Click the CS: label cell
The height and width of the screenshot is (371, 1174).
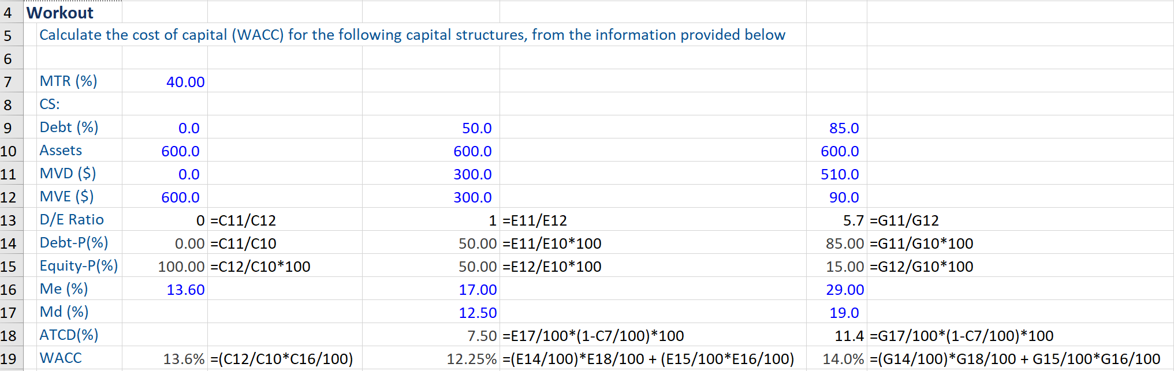(x=50, y=104)
